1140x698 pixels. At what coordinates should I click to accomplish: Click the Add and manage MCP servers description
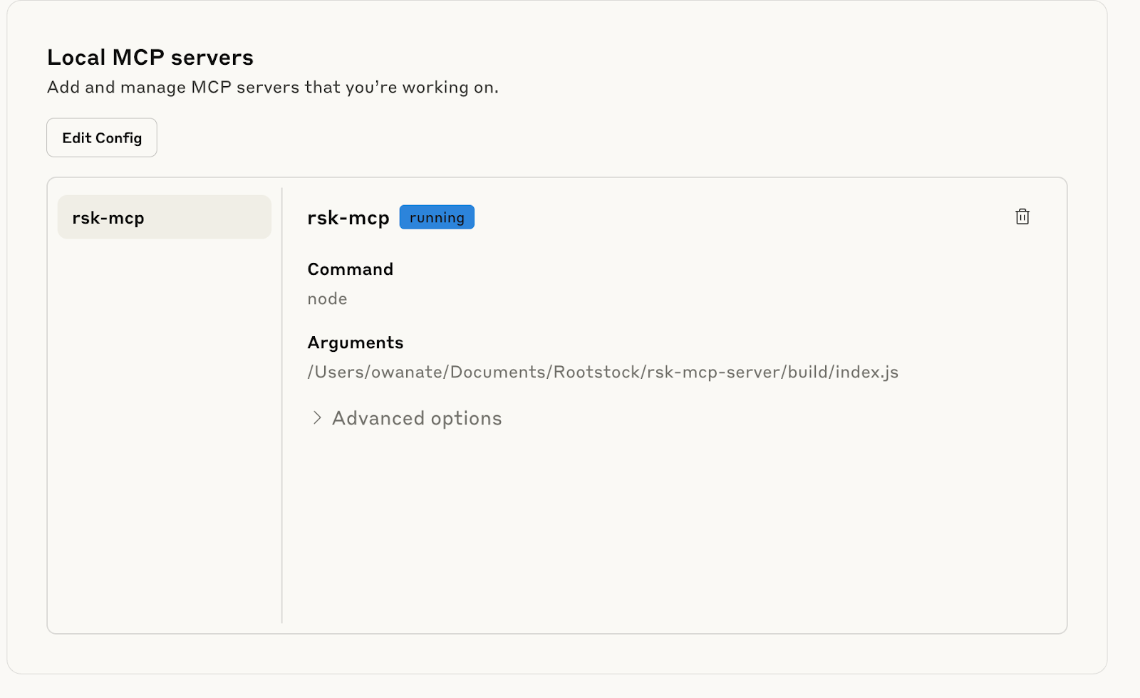[x=272, y=87]
